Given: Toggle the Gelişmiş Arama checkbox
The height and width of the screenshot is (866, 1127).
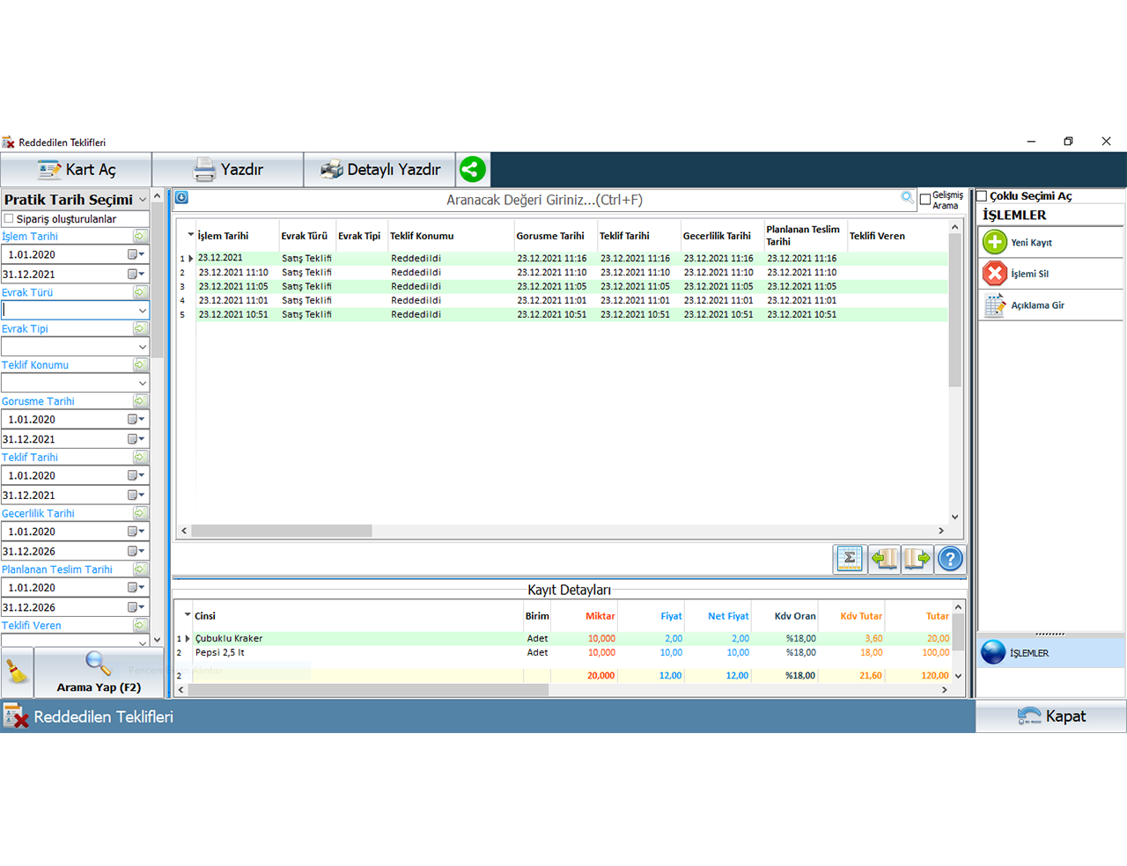Looking at the screenshot, I should tap(924, 200).
